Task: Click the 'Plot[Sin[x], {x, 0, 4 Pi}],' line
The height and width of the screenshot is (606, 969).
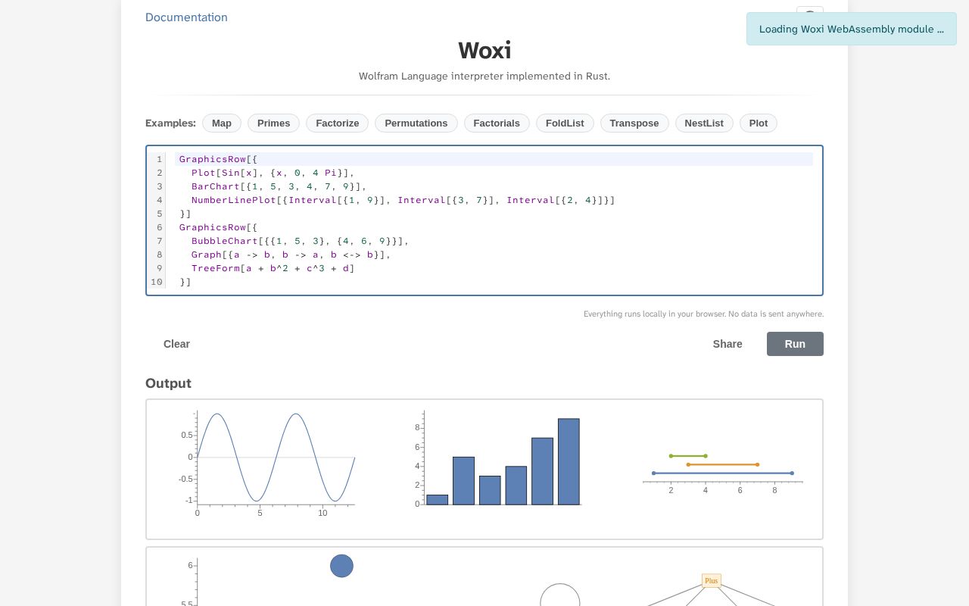Action: pos(494,173)
